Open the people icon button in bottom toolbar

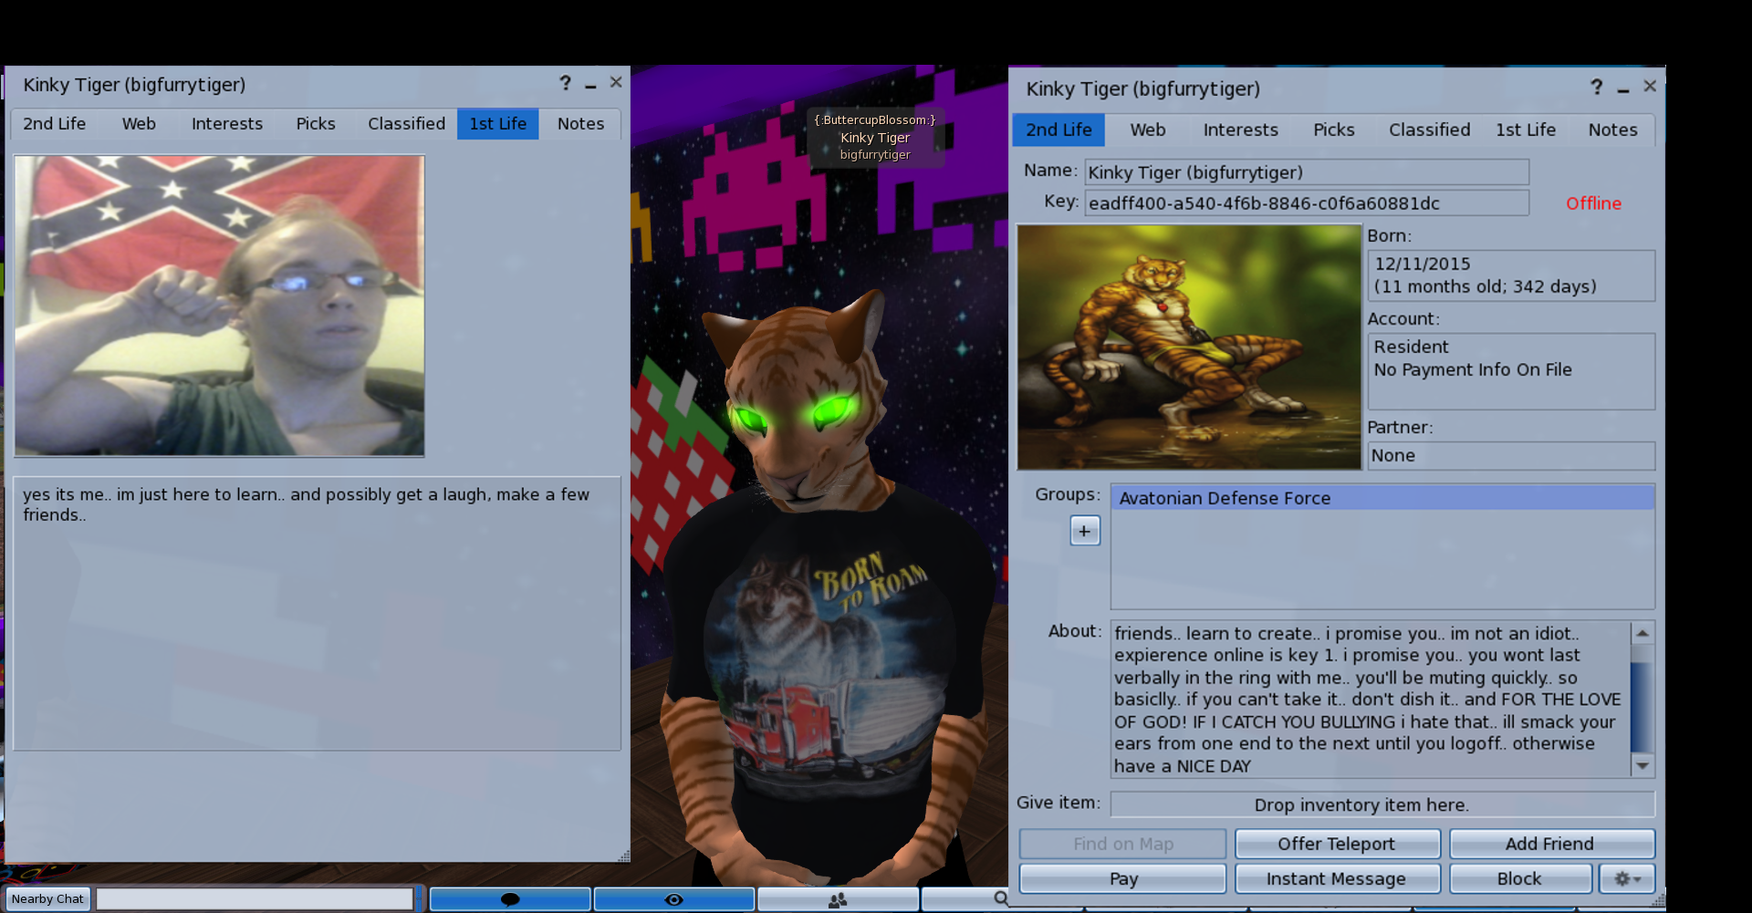click(x=838, y=899)
